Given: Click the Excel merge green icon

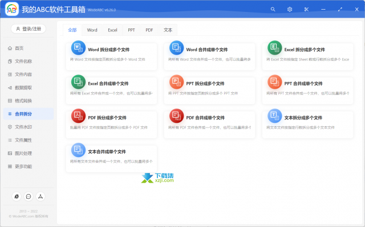Looking at the screenshot, I should point(78,82).
